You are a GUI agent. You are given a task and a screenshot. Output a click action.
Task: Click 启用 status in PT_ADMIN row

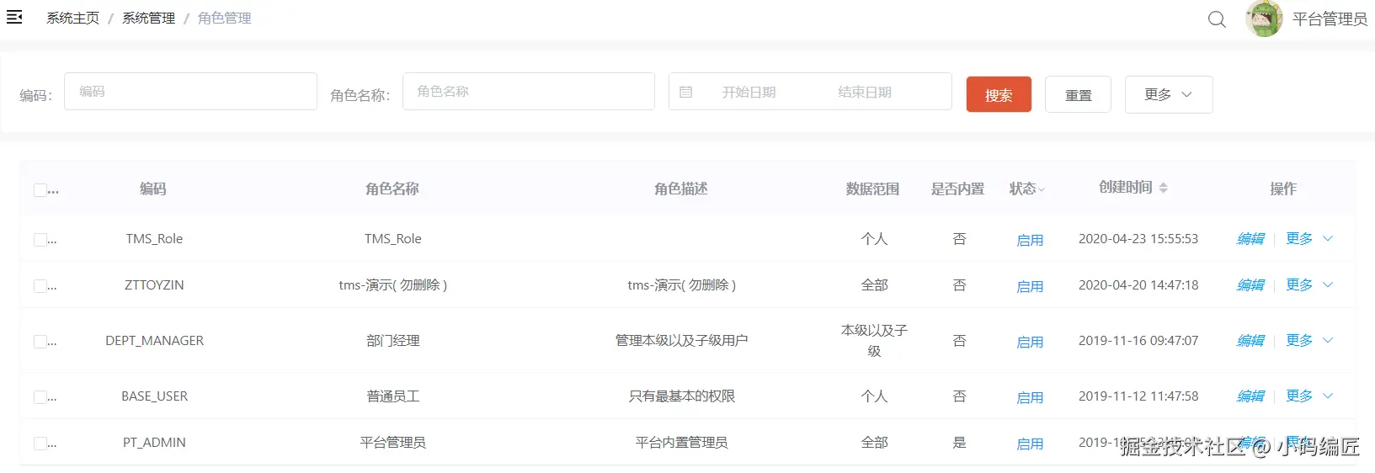coord(1030,444)
